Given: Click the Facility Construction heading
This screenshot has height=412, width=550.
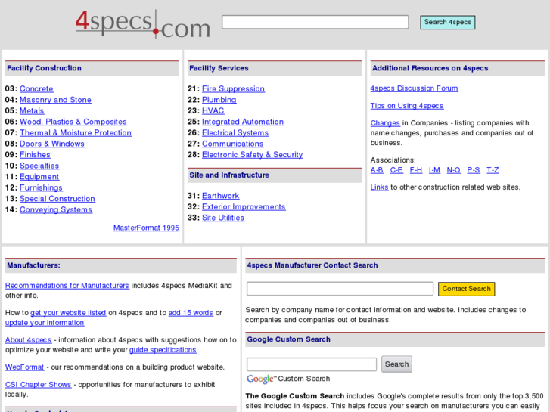Looking at the screenshot, I should click(44, 68).
